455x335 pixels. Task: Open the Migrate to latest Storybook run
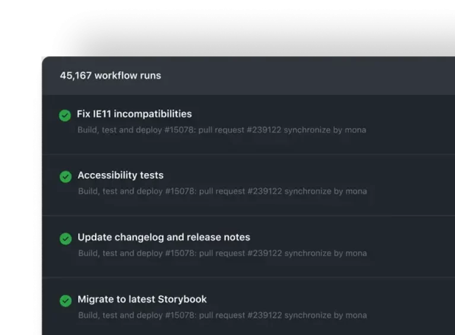coord(142,299)
